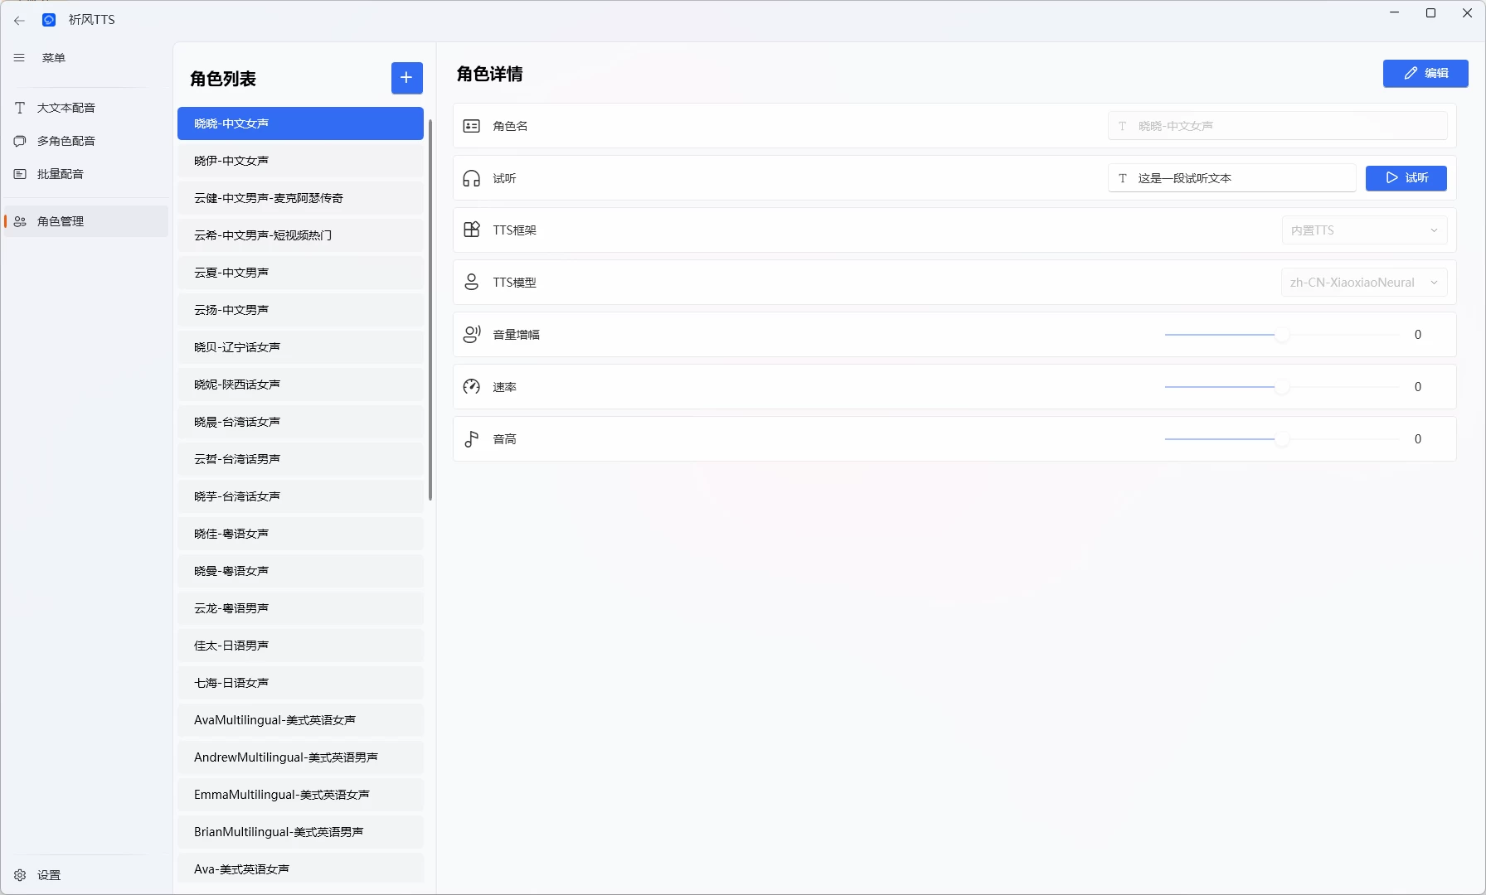
Task: Select 角色管理 in sidebar
Action: pos(86,221)
